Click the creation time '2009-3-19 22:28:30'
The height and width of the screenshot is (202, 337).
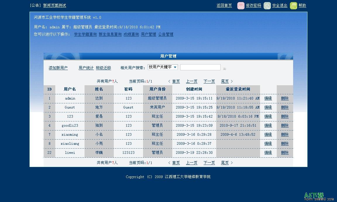point(194,153)
